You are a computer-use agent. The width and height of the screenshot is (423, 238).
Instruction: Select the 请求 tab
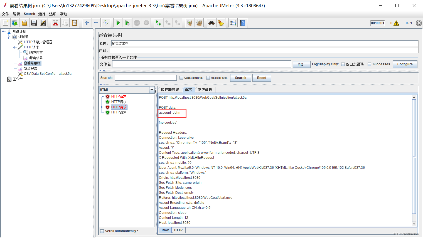tap(188, 90)
